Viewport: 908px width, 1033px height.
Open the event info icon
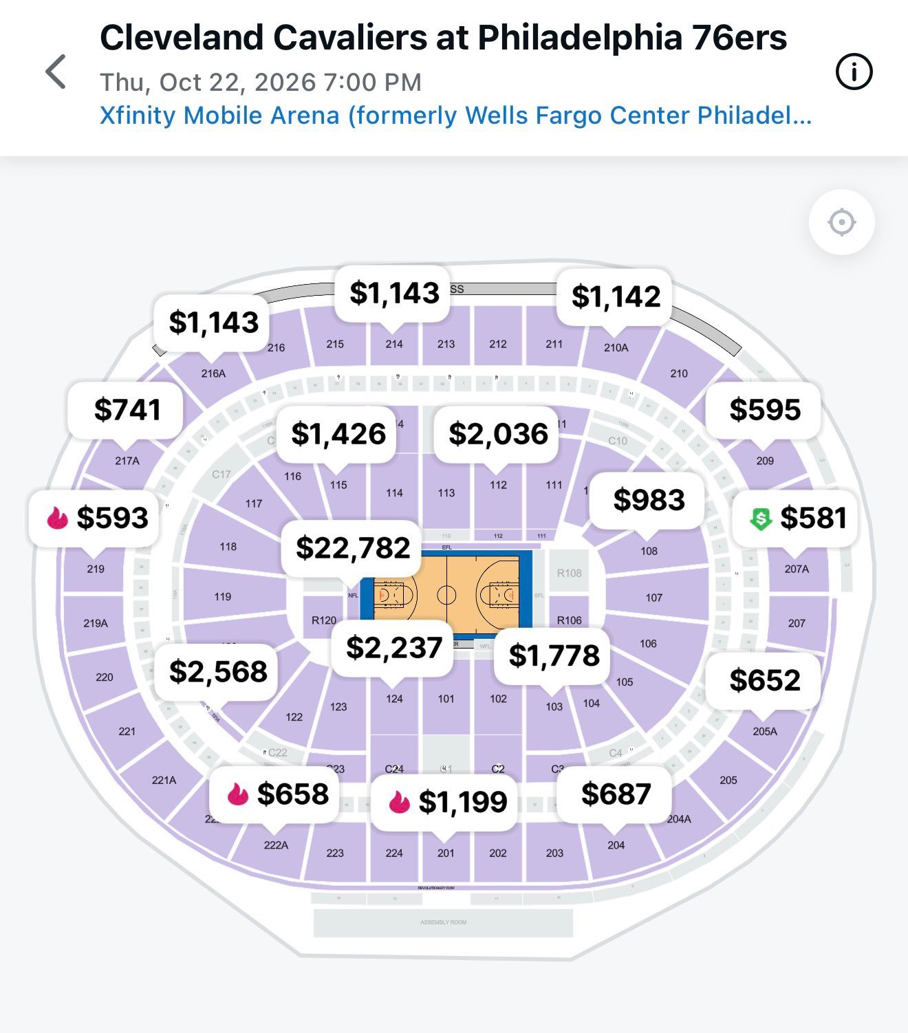[854, 72]
